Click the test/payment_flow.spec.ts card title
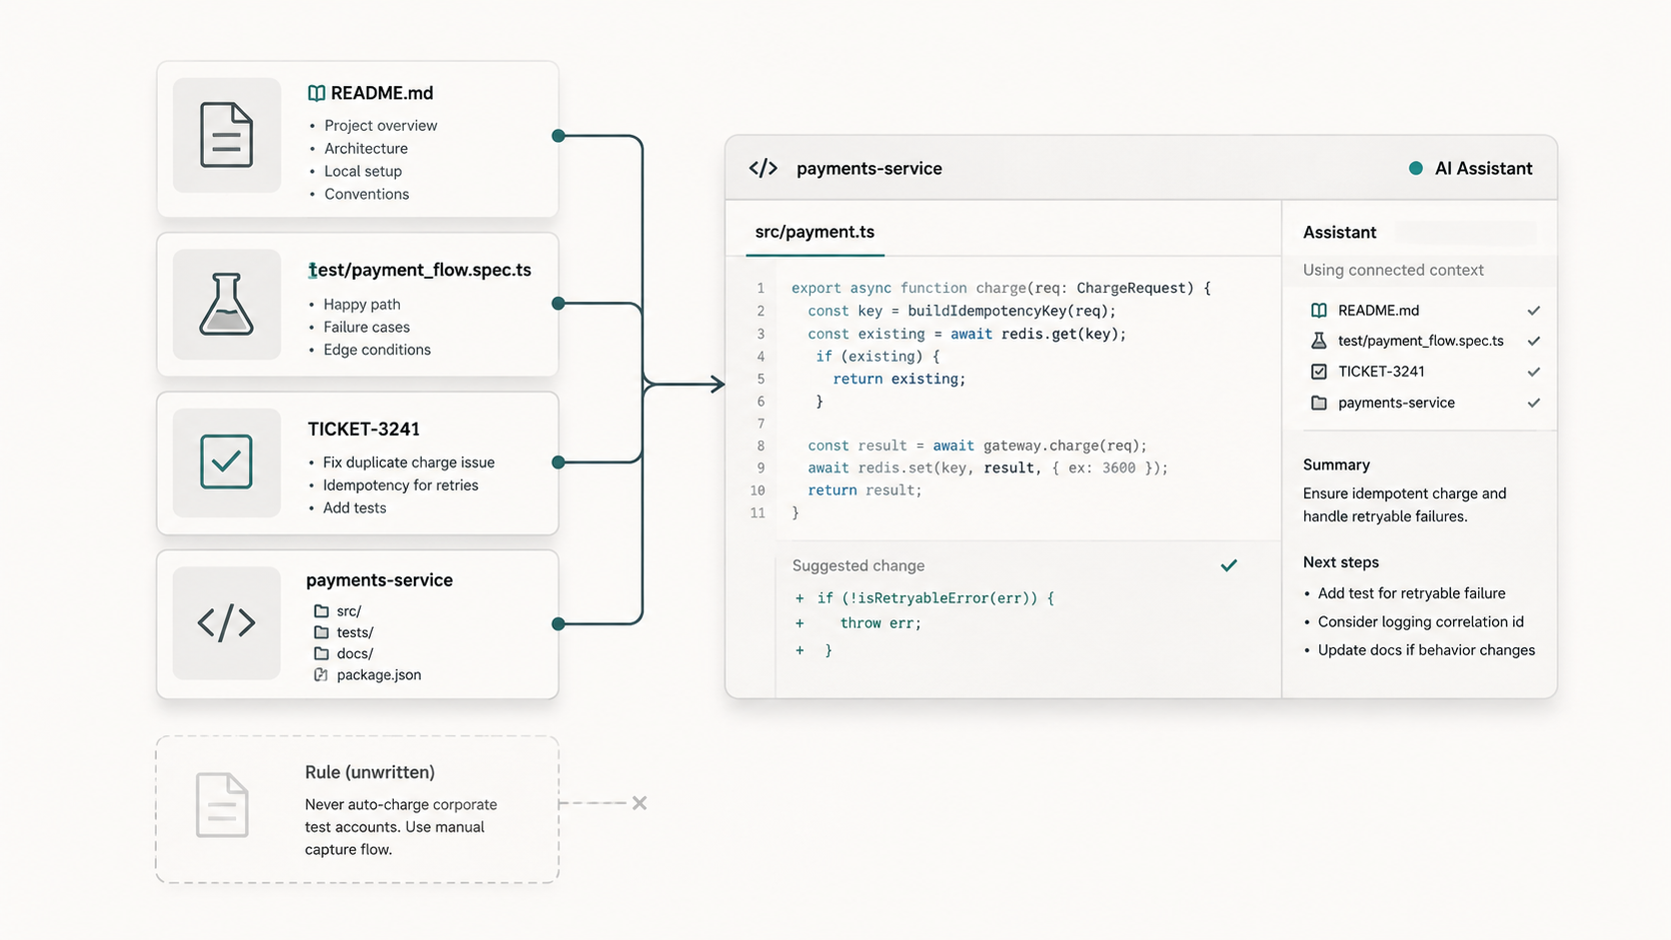This screenshot has height=940, width=1671. click(420, 270)
